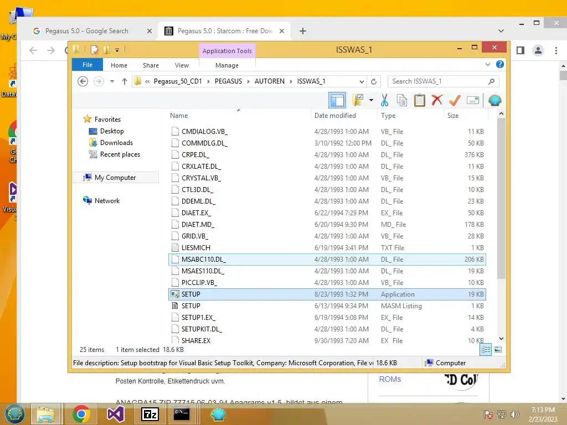Toggle Chrome side panel icon

pyautogui.click(x=520, y=50)
